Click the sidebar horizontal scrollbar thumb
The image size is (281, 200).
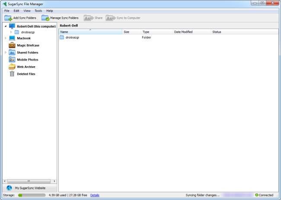click(29, 181)
